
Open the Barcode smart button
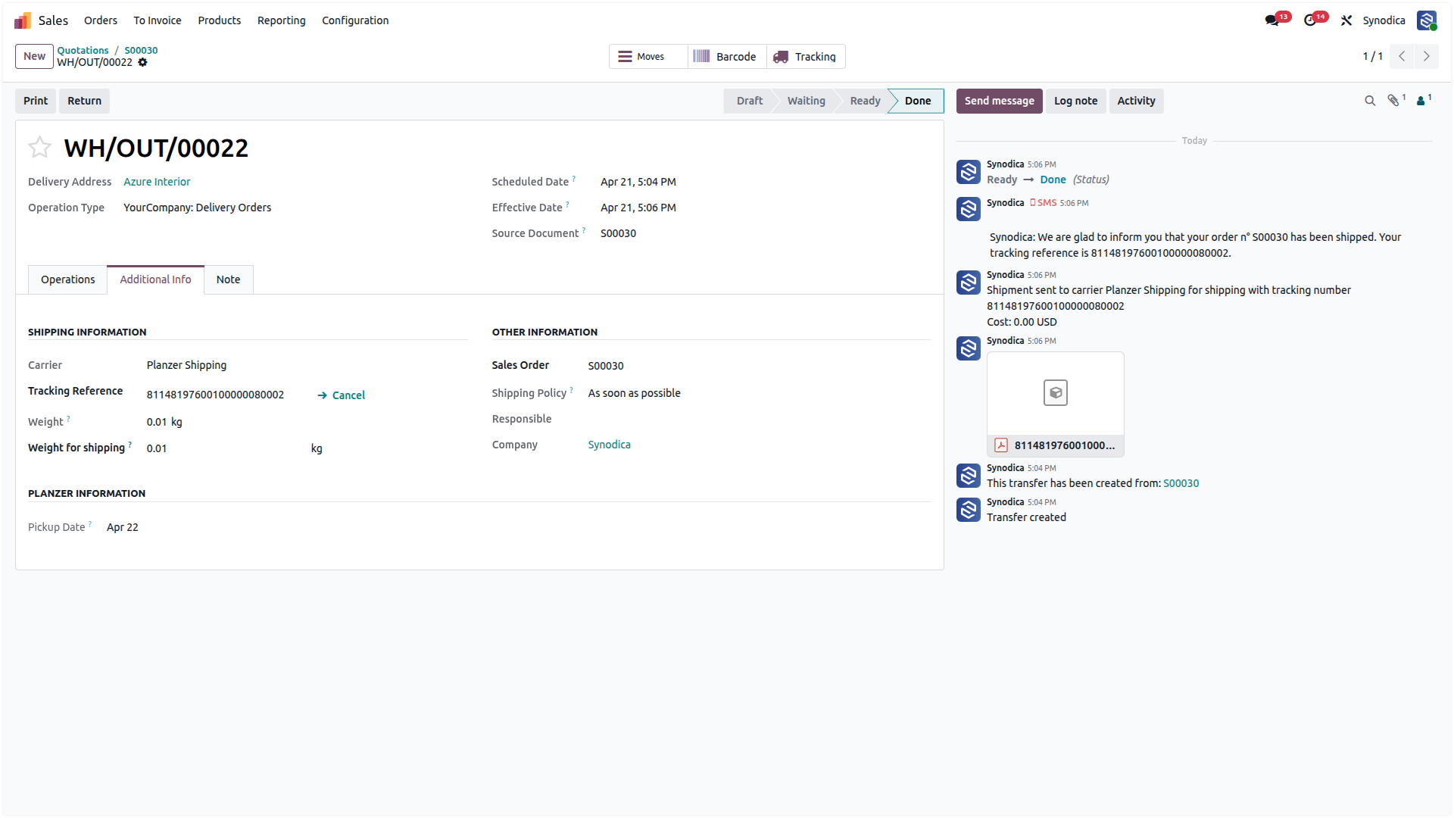[x=727, y=57]
